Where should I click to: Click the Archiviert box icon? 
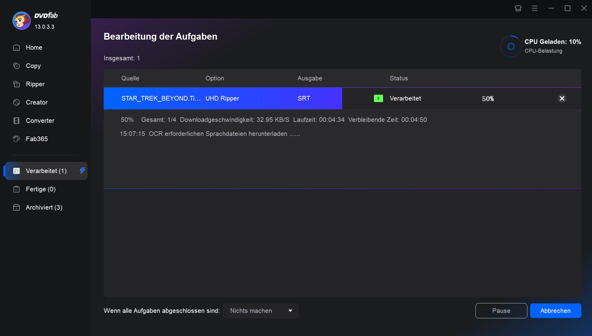(x=16, y=207)
